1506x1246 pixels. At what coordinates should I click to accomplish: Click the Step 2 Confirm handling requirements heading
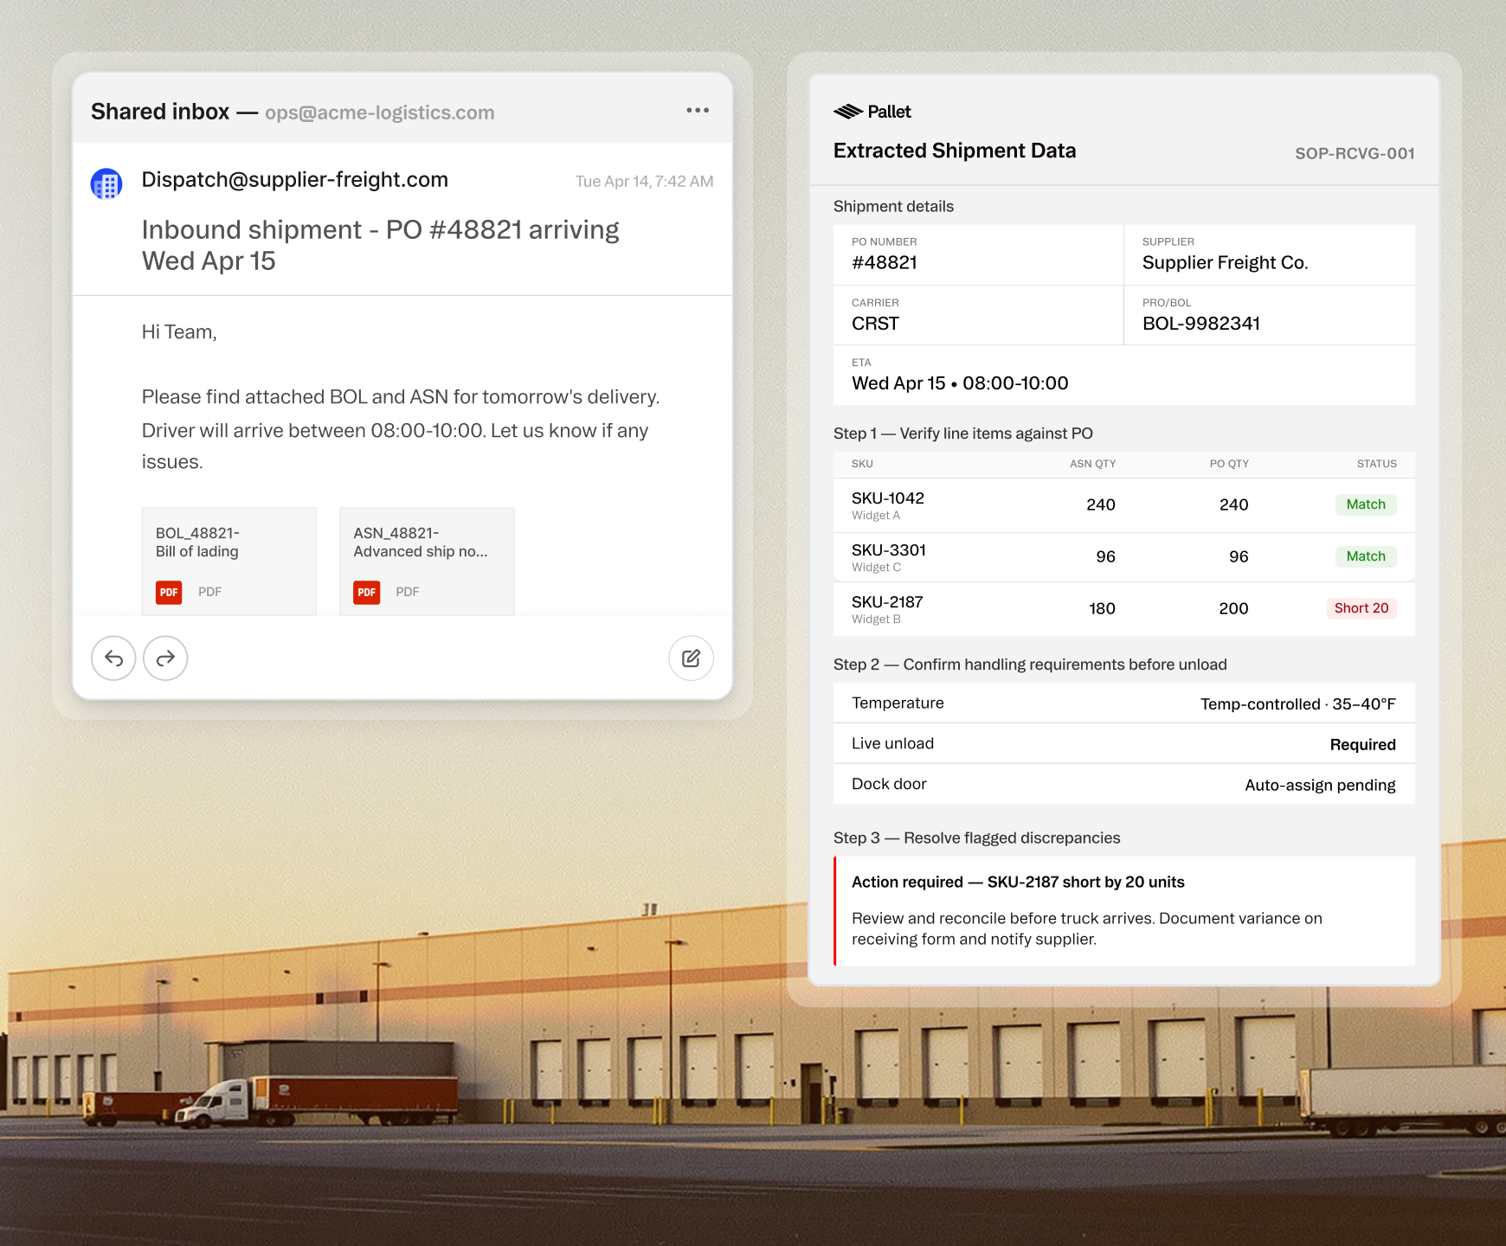coord(1030,665)
